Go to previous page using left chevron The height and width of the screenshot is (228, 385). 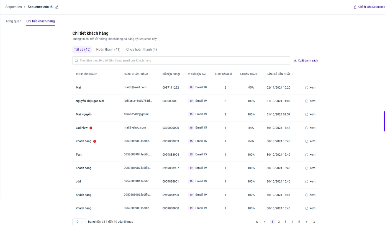point(265,222)
